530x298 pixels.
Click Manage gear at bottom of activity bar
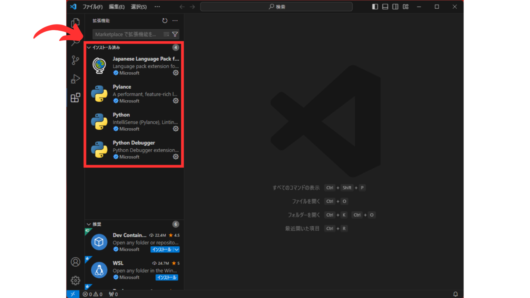coord(75,280)
